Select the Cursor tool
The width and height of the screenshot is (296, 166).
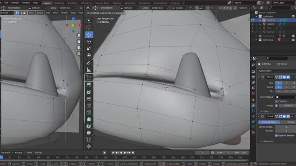[x=89, y=27]
